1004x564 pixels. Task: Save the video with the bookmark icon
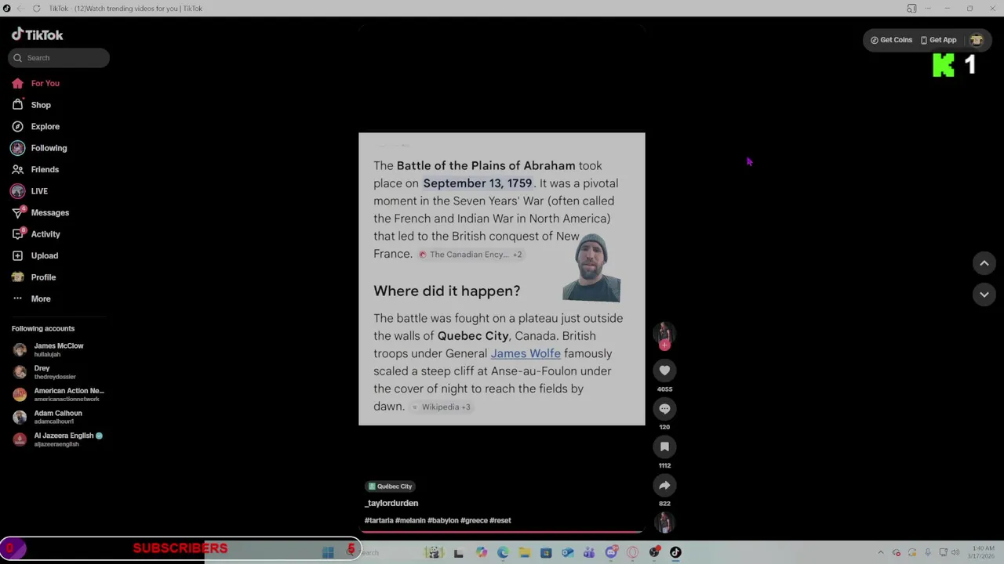pos(664,446)
